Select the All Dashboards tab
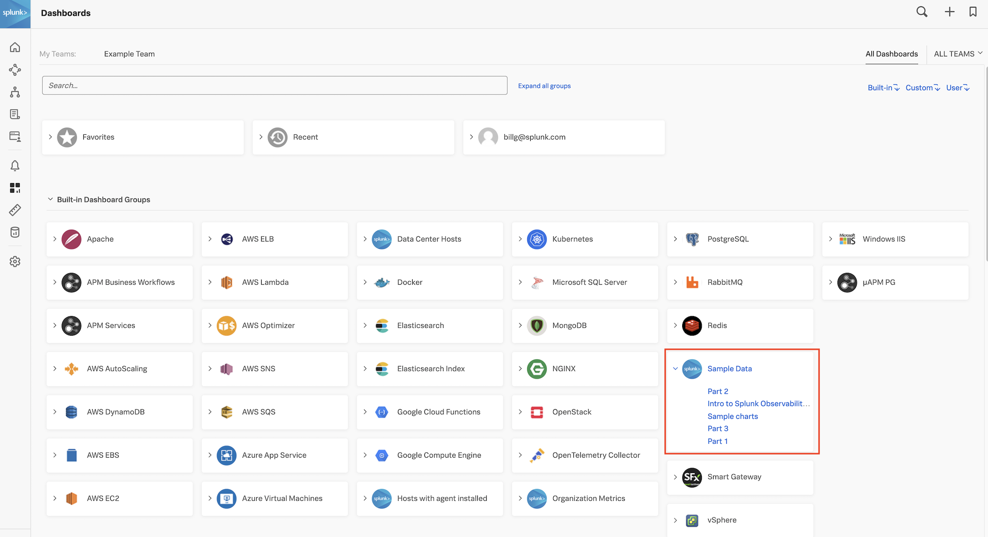Viewport: 988px width, 537px height. pyautogui.click(x=891, y=54)
